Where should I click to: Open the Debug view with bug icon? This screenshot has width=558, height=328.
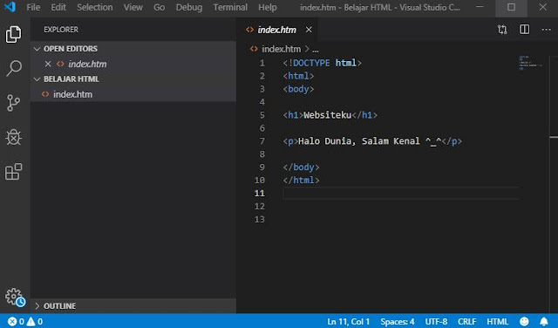pos(14,137)
